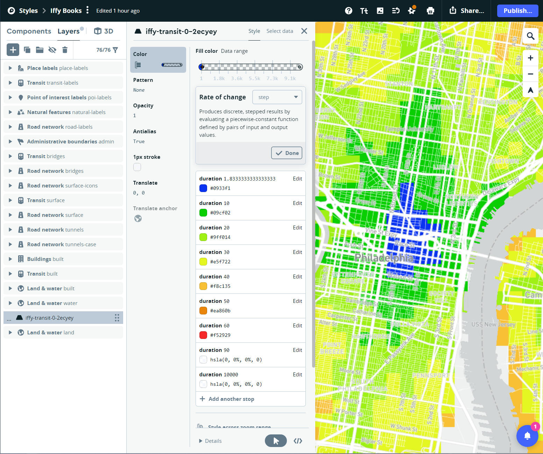The width and height of the screenshot is (543, 454).
Task: Switch to the Select data tab
Action: tap(280, 31)
